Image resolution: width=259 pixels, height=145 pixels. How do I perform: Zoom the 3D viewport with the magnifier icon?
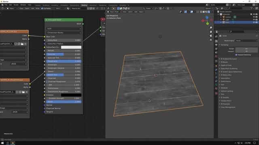tap(211, 28)
